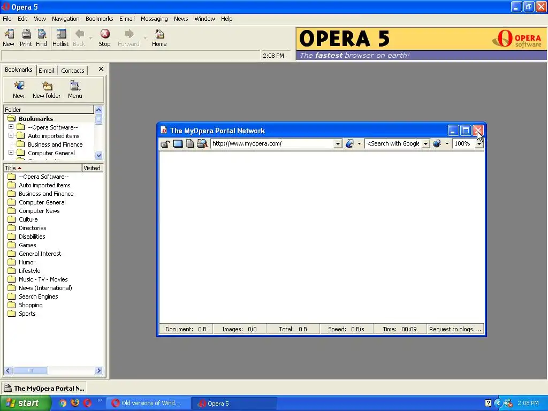Click the horizontal scrollbar right arrow in hotlist
548x411 pixels.
coord(98,370)
